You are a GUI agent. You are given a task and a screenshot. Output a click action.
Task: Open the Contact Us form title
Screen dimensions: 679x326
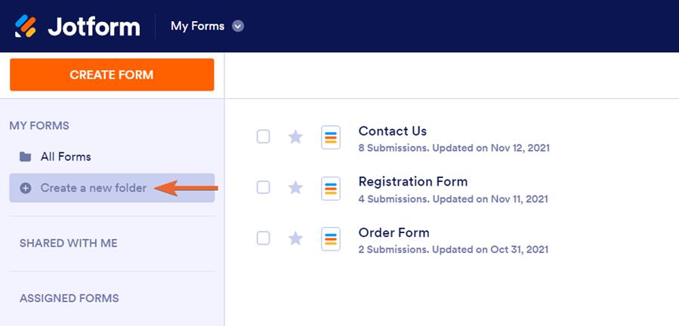(392, 131)
